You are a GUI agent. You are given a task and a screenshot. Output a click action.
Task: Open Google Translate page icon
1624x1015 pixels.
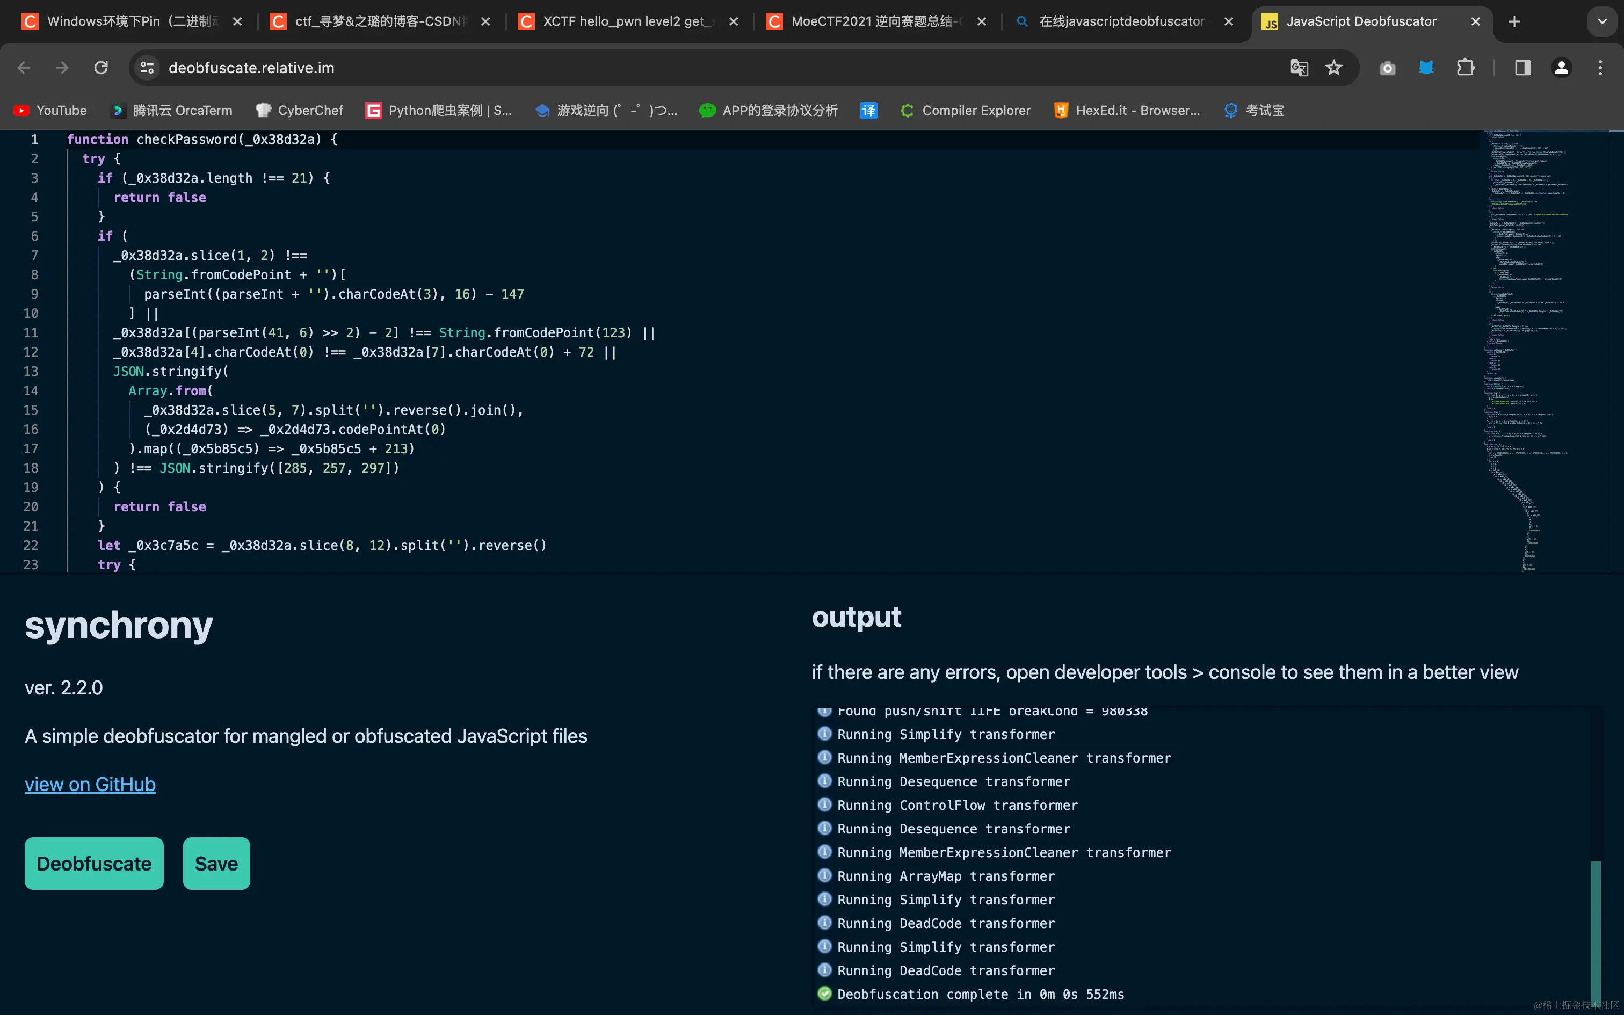(x=1299, y=68)
